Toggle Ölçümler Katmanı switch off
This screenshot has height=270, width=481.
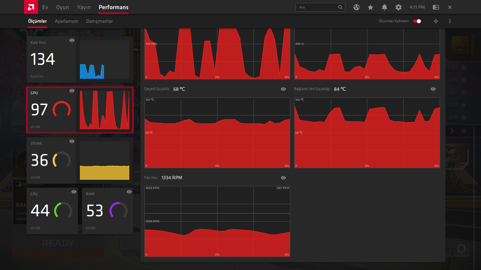pos(417,21)
